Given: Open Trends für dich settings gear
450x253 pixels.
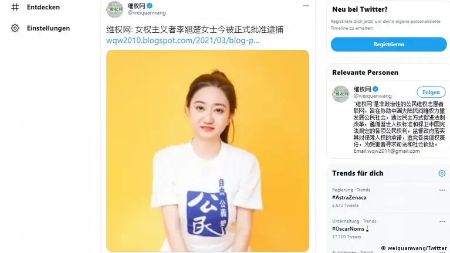Looking at the screenshot, I should tap(442, 173).
